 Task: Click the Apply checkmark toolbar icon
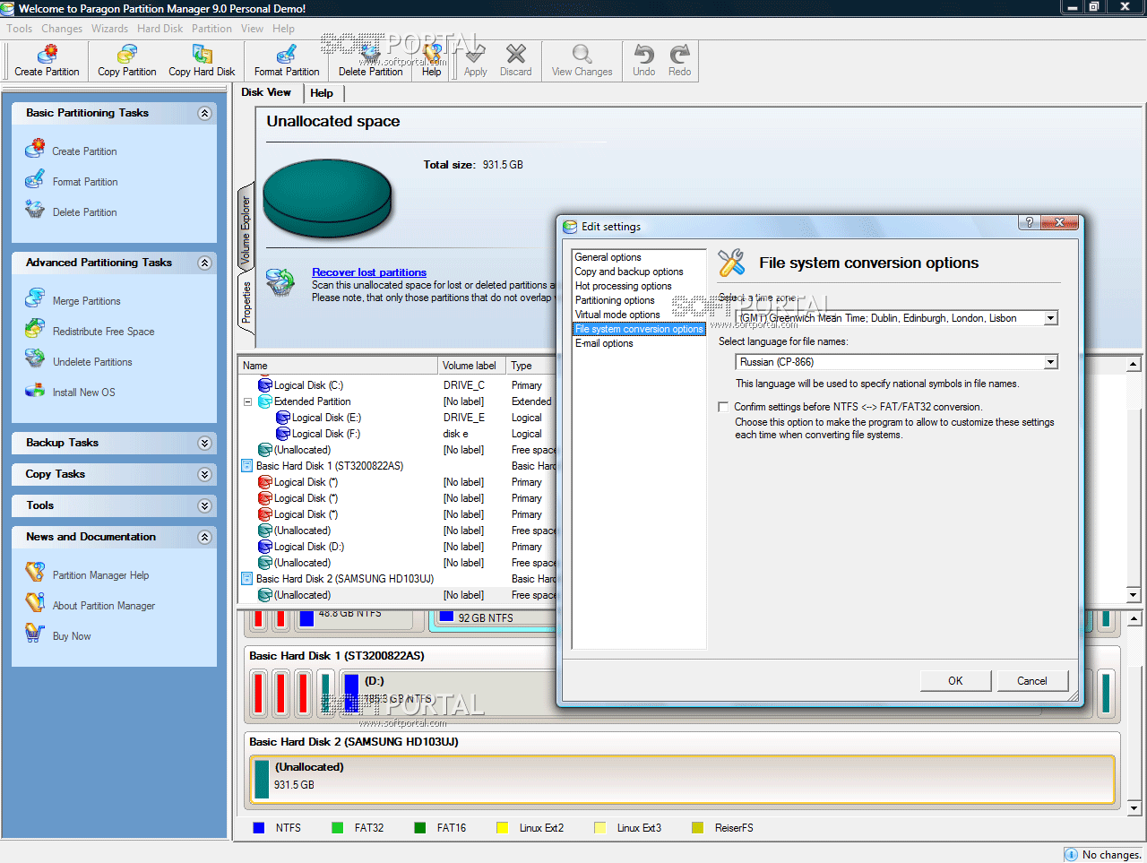coord(475,54)
